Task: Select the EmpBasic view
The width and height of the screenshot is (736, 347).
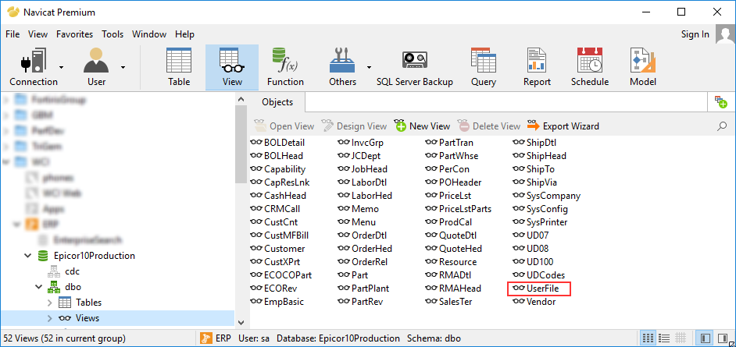Action: (277, 302)
